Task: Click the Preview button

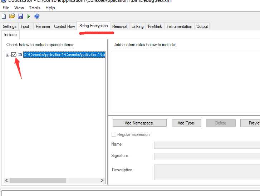Action: 250,123
